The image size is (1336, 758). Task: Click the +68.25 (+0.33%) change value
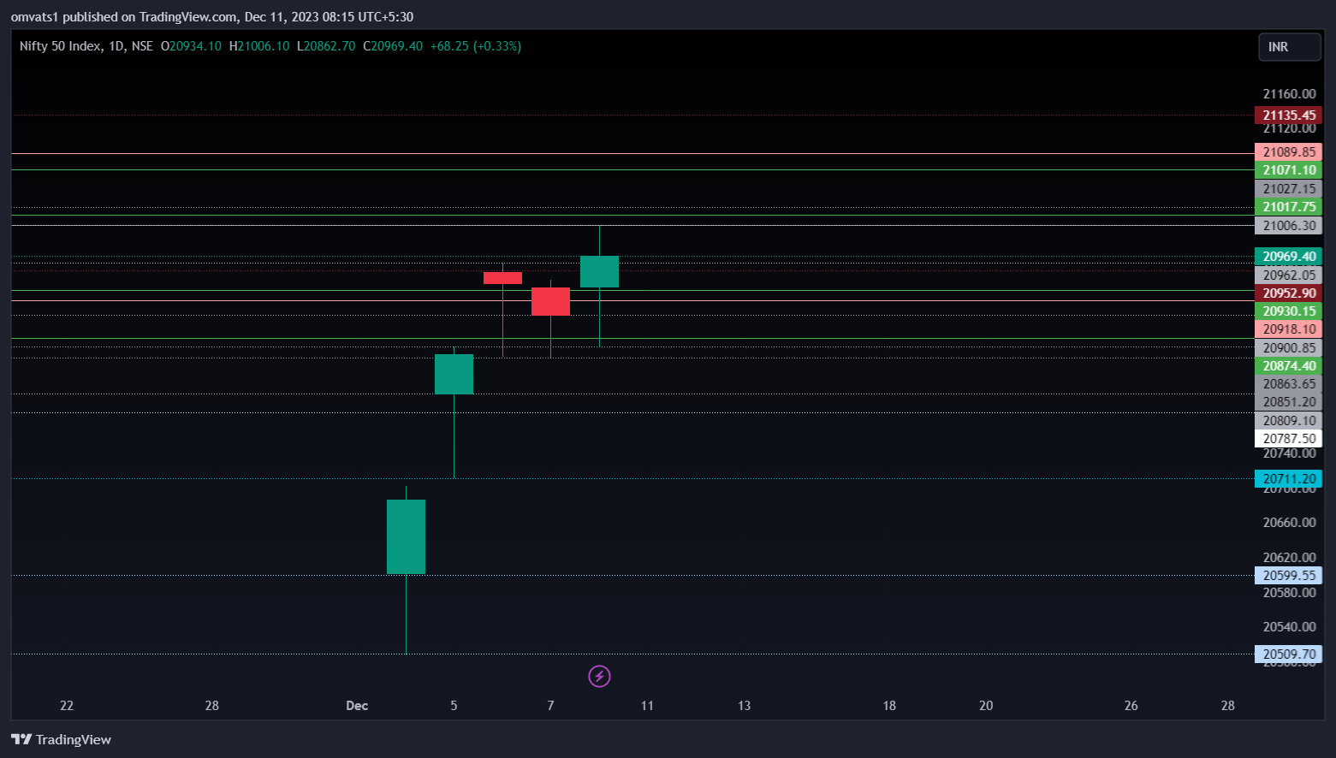(476, 46)
